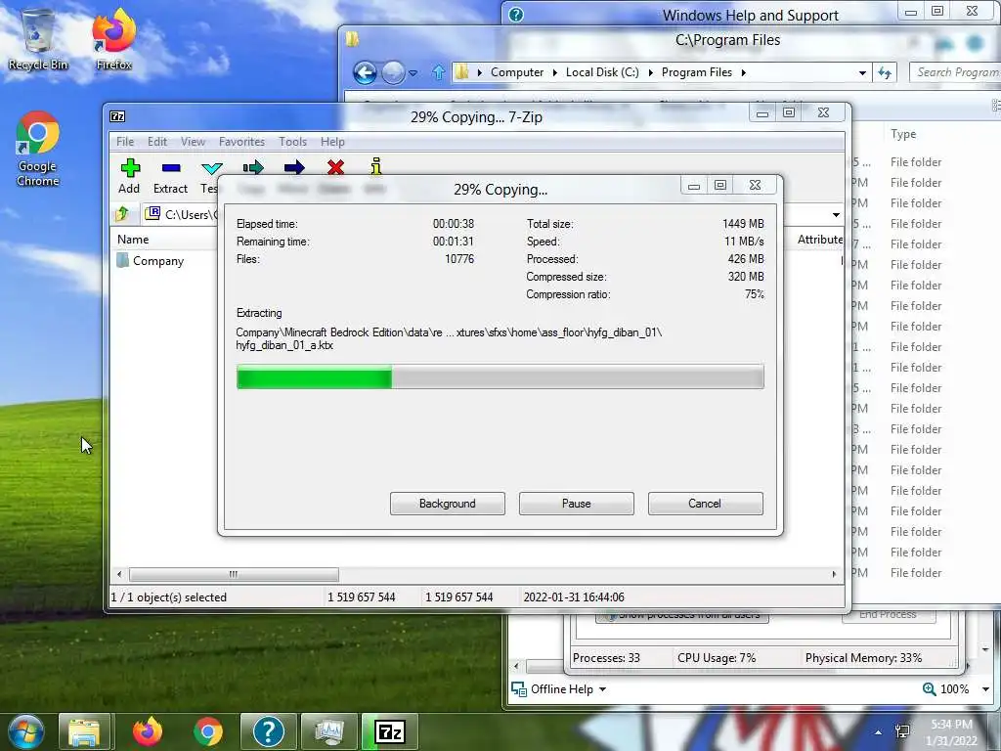Click the network icon in system tray

coord(902,731)
